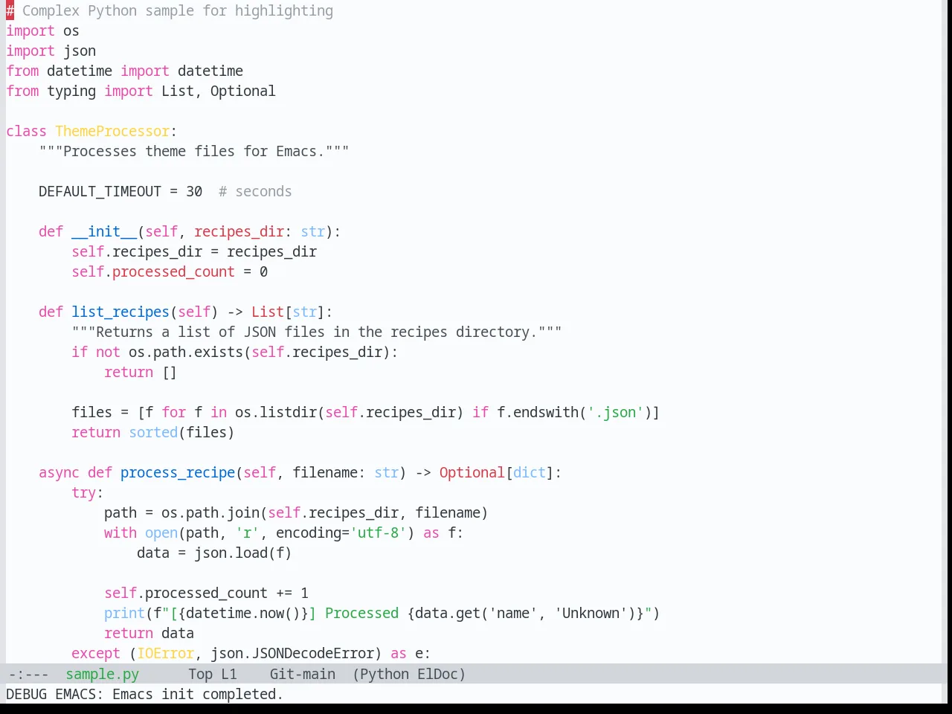This screenshot has width=952, height=714.
Task: Click the Git-main indicator in mode line
Action: (302, 674)
